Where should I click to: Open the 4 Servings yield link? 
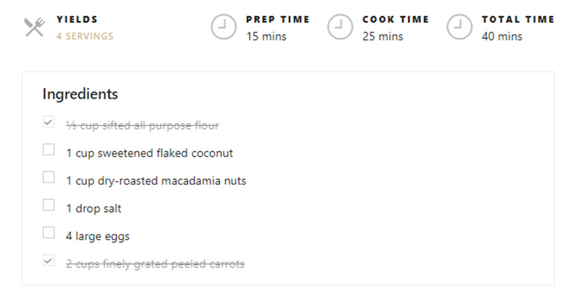pos(85,36)
